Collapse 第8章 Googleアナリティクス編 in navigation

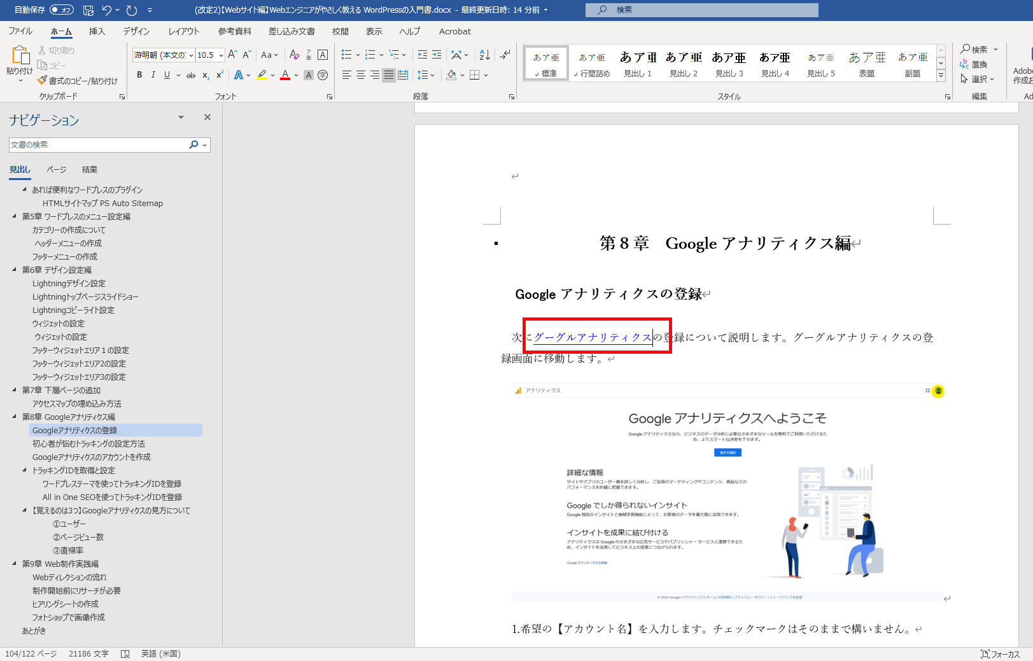[14, 417]
